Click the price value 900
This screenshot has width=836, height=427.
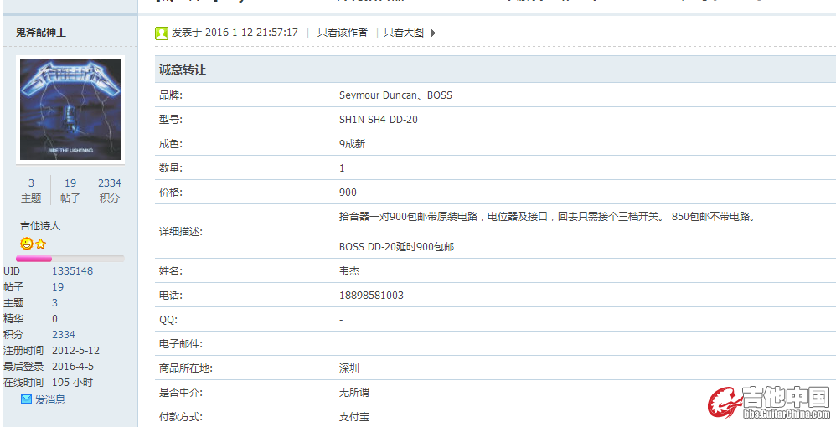tap(348, 193)
